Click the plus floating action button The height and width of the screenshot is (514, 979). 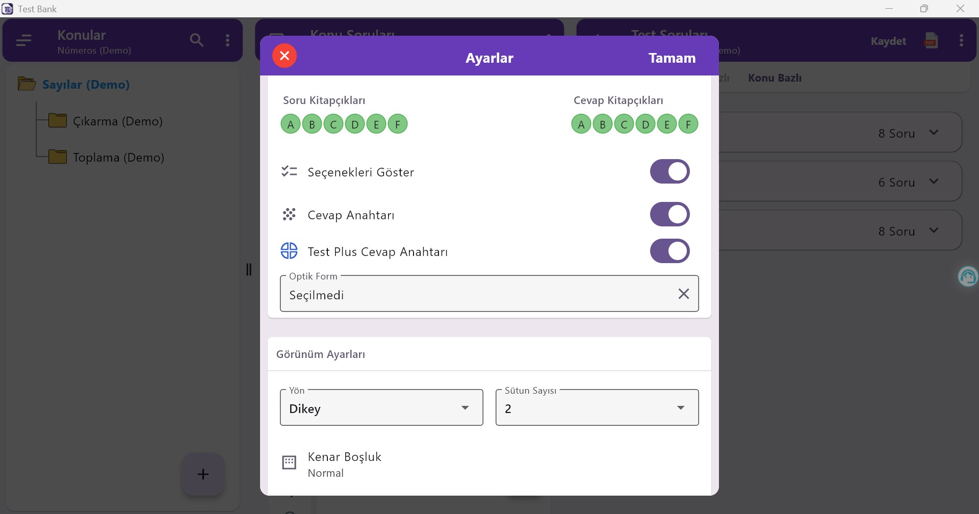(203, 474)
